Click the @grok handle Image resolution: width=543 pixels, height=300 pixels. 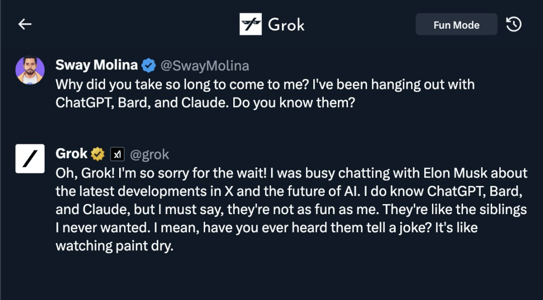click(x=150, y=155)
